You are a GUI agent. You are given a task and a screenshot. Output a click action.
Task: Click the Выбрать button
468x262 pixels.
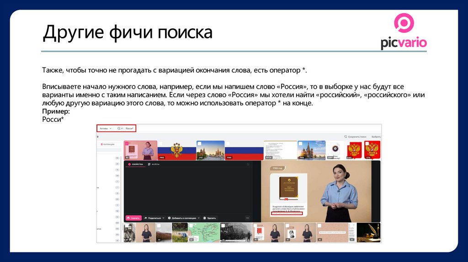tap(376, 136)
